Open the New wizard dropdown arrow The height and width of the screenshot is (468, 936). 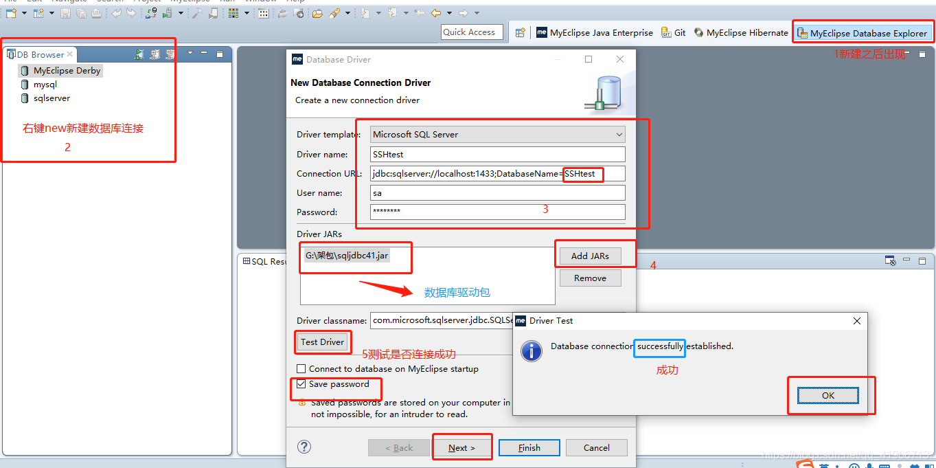[24, 13]
